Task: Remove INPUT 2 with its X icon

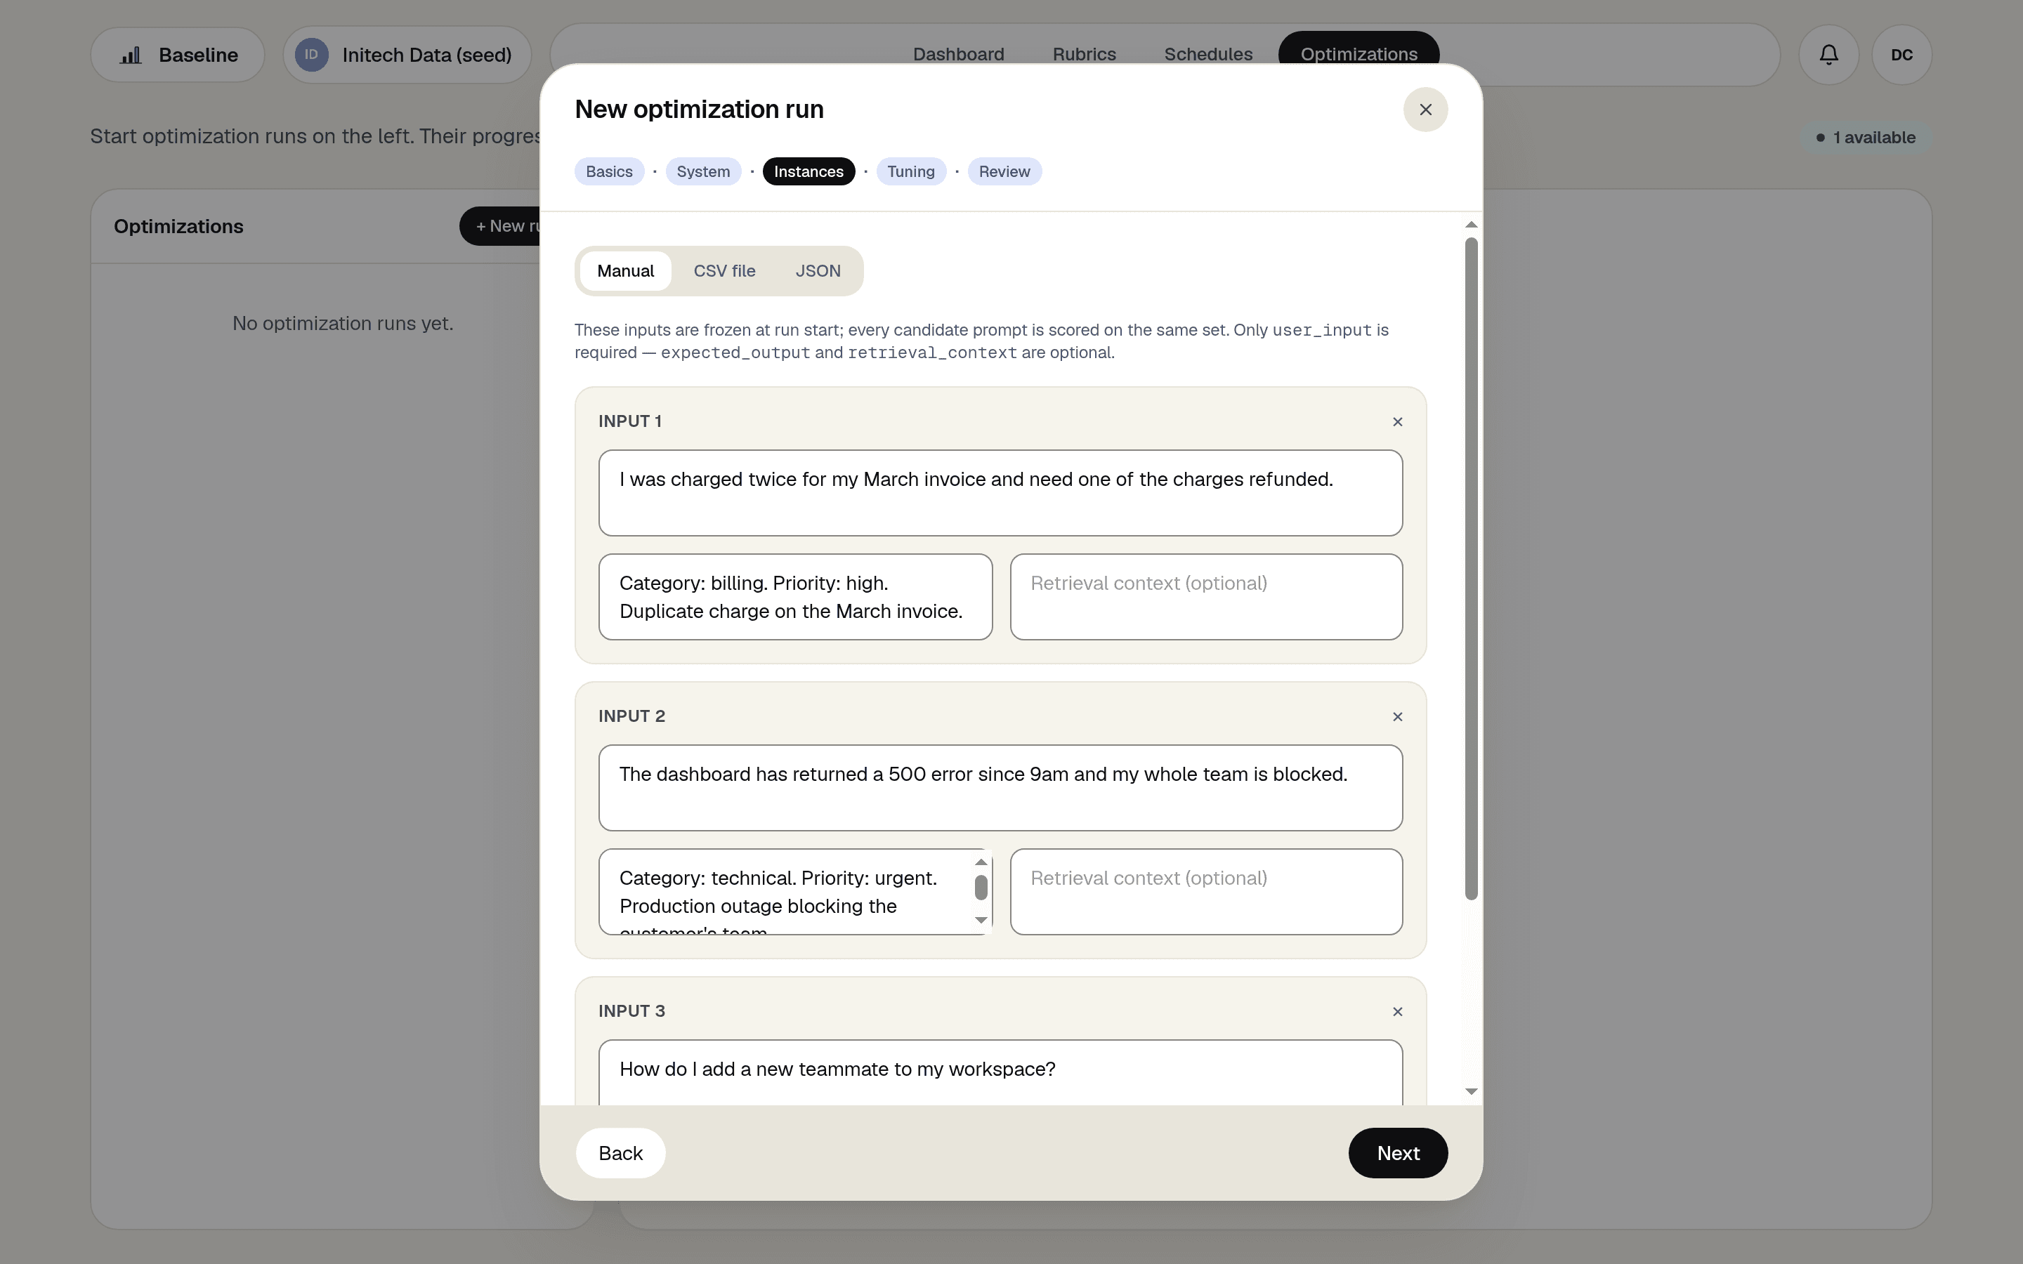Action: tap(1398, 717)
